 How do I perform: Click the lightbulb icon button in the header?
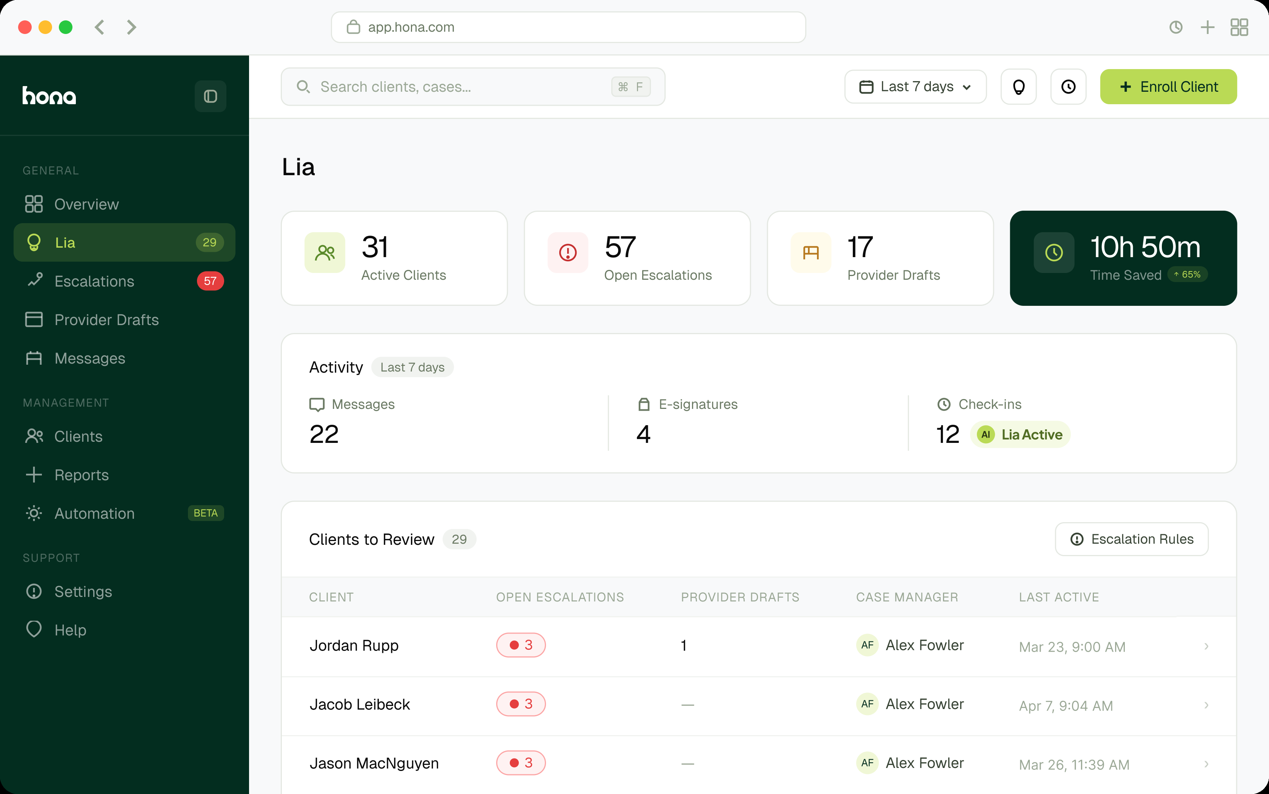pyautogui.click(x=1018, y=86)
